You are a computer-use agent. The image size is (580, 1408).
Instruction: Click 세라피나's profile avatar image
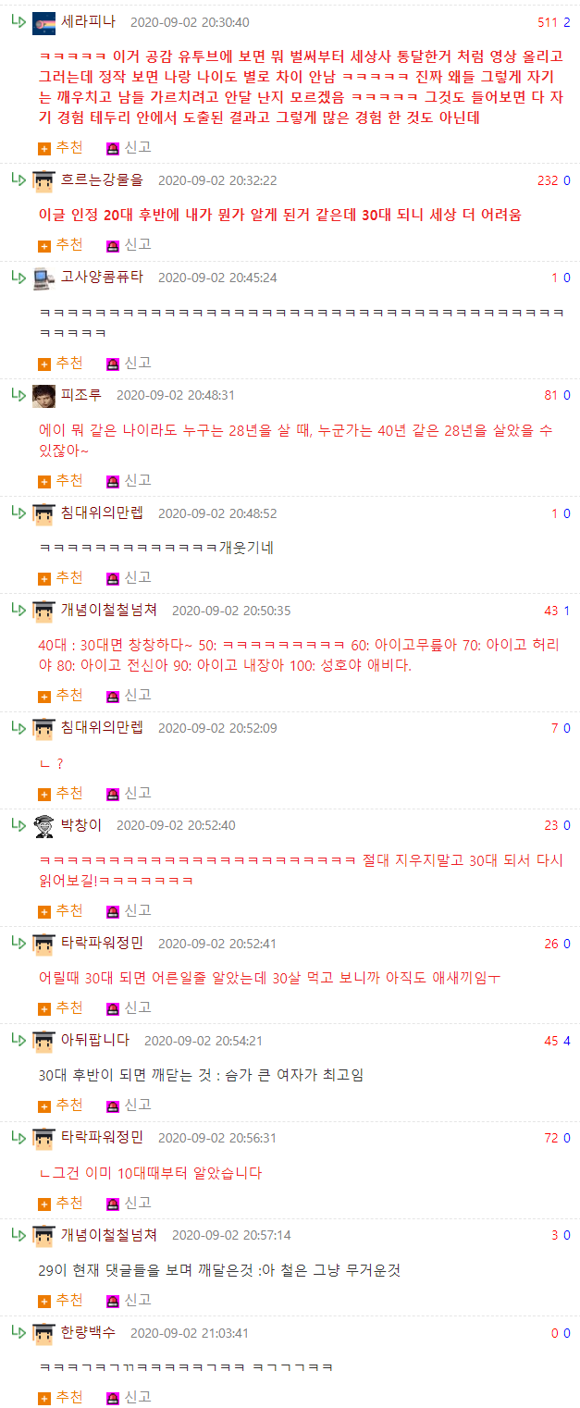[43, 23]
